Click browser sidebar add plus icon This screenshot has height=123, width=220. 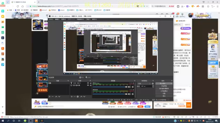click(2, 107)
